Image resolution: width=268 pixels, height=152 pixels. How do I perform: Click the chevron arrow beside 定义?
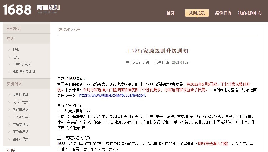tap(9, 57)
